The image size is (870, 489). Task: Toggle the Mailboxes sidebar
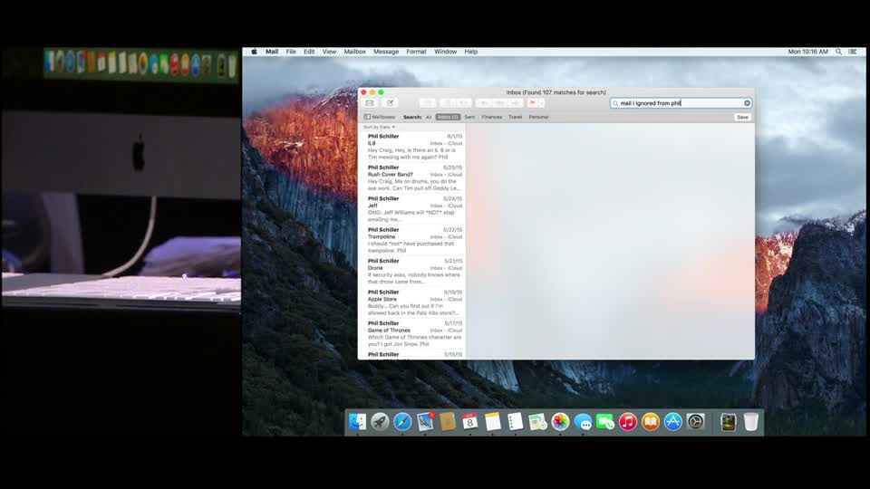click(x=380, y=117)
